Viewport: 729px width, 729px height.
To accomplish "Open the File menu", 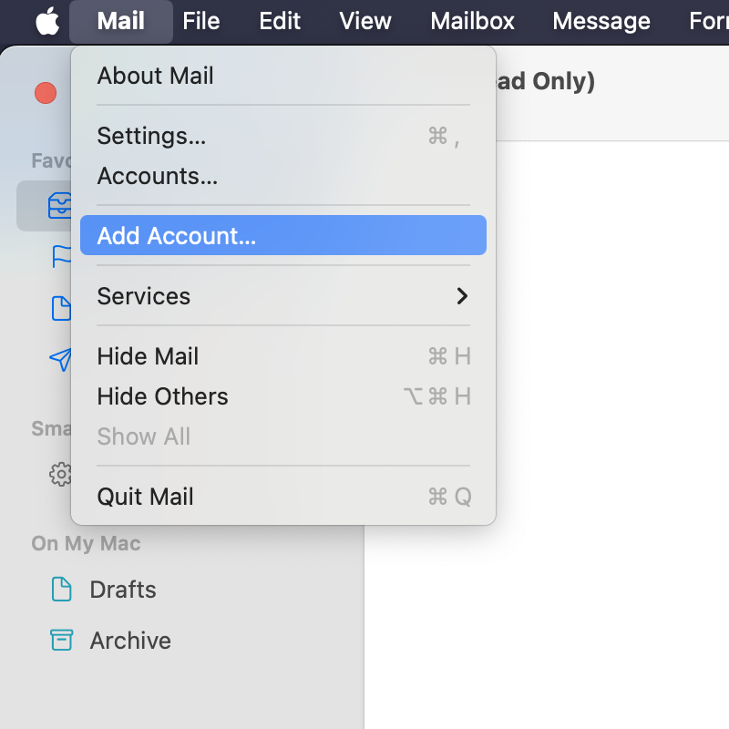I will [x=200, y=21].
